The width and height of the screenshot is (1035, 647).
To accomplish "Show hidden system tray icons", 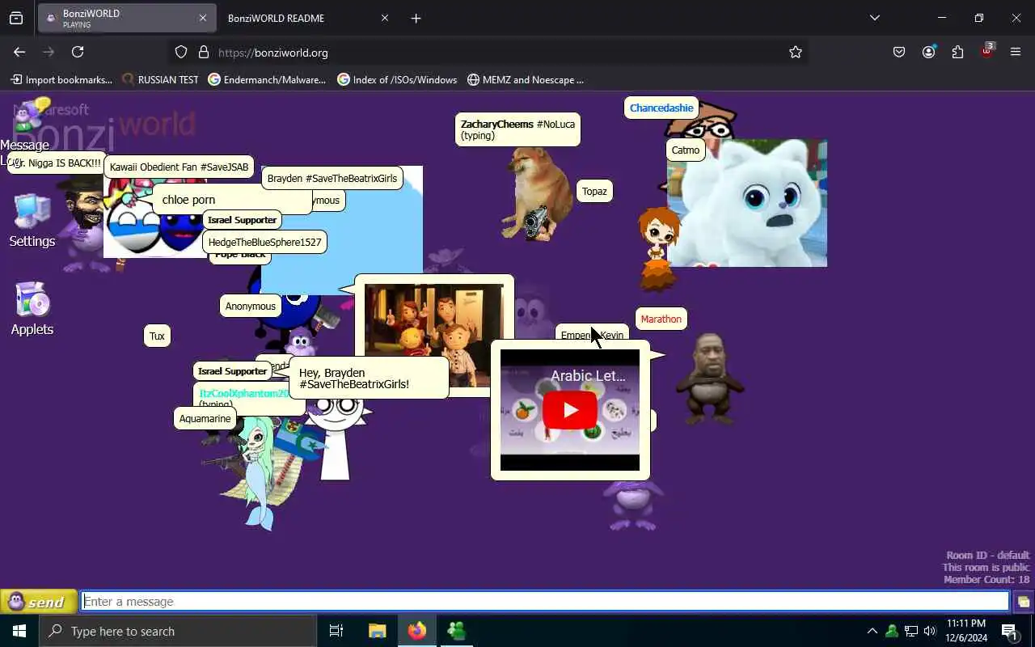I will click(872, 631).
